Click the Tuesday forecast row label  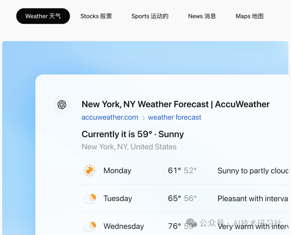[118, 199]
